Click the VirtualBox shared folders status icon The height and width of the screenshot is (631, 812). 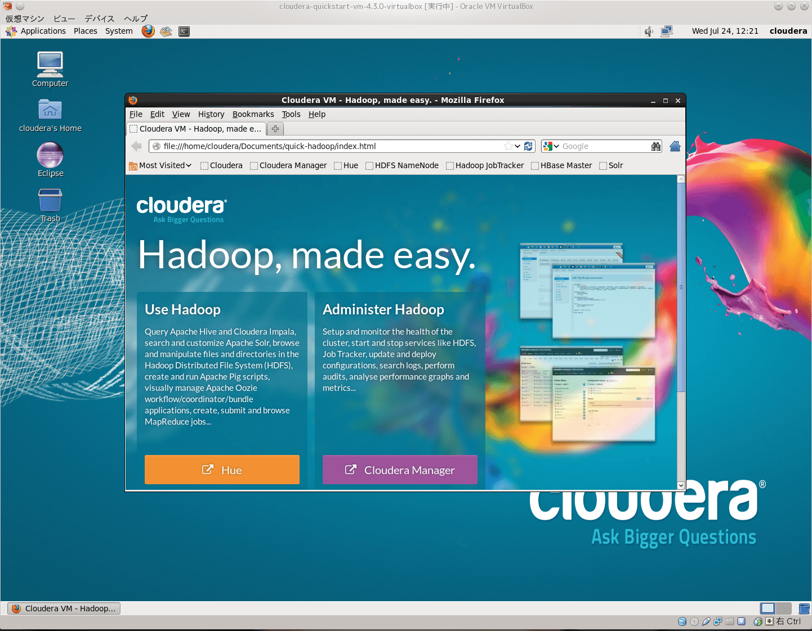coord(730,621)
